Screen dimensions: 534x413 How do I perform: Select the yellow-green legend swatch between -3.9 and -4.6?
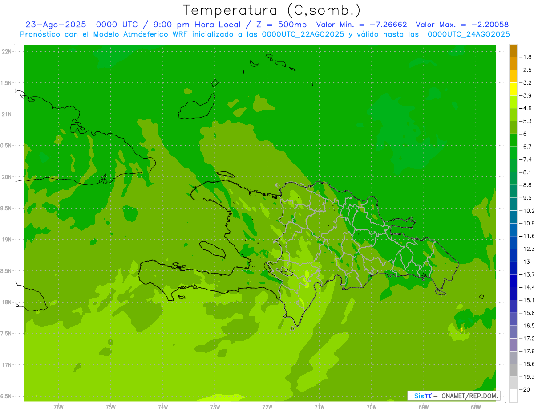coord(513,102)
